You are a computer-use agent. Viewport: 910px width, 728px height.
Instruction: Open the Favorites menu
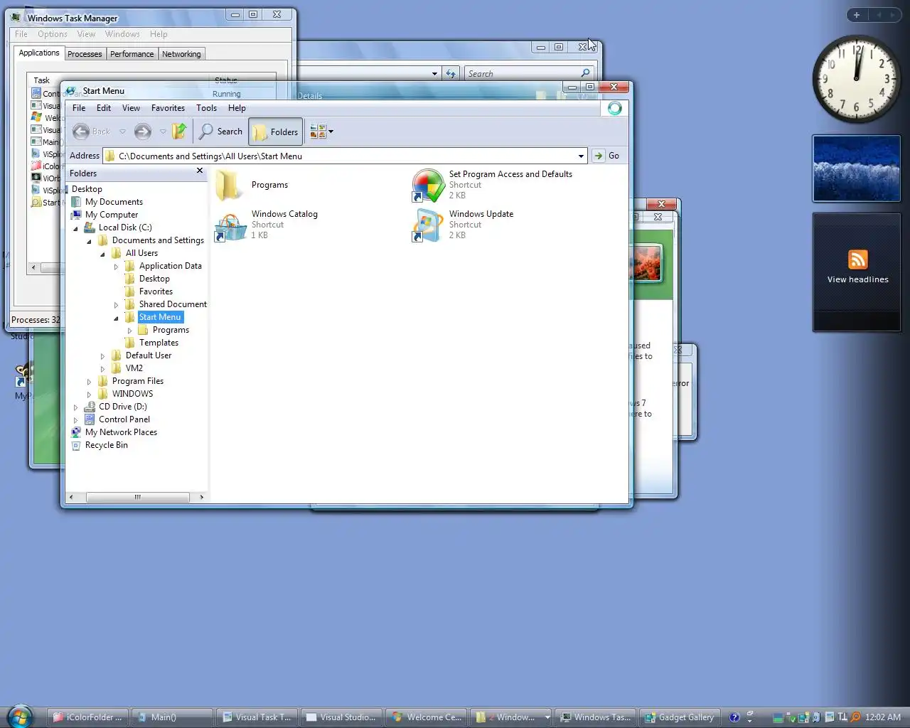168,108
